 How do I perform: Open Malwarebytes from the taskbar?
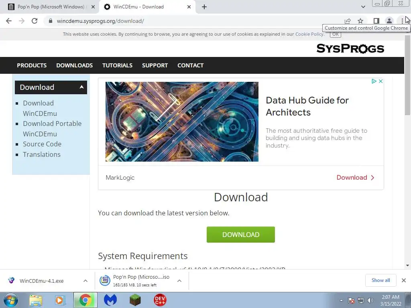coord(110,300)
